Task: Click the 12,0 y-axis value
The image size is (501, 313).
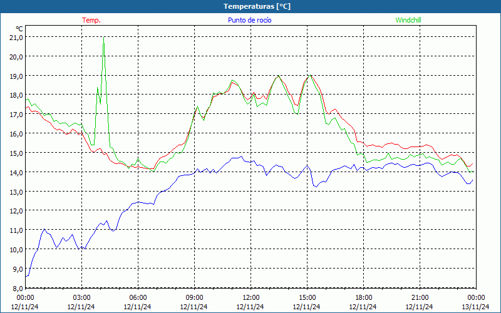Action: point(17,211)
